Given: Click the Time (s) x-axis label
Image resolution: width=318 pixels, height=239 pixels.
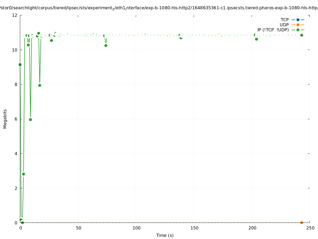Looking at the screenshot, I should (165, 235).
